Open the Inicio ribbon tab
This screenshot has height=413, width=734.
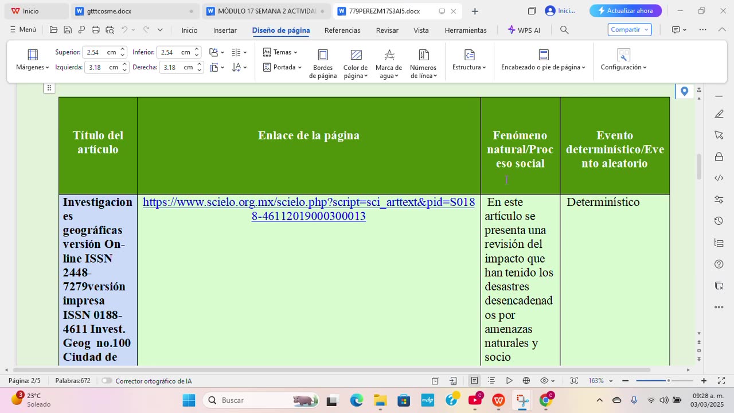(x=189, y=30)
